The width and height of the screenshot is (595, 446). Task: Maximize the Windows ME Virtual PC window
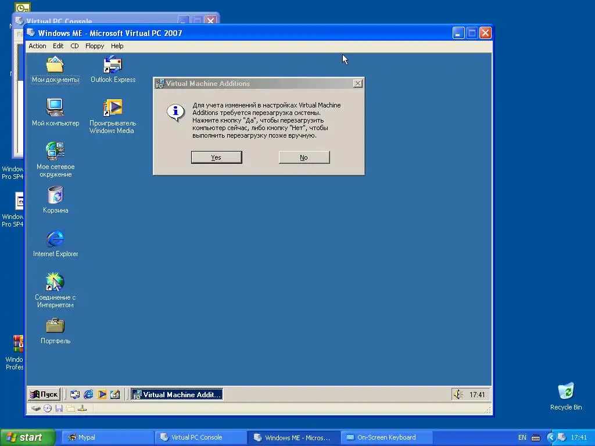pyautogui.click(x=472, y=33)
